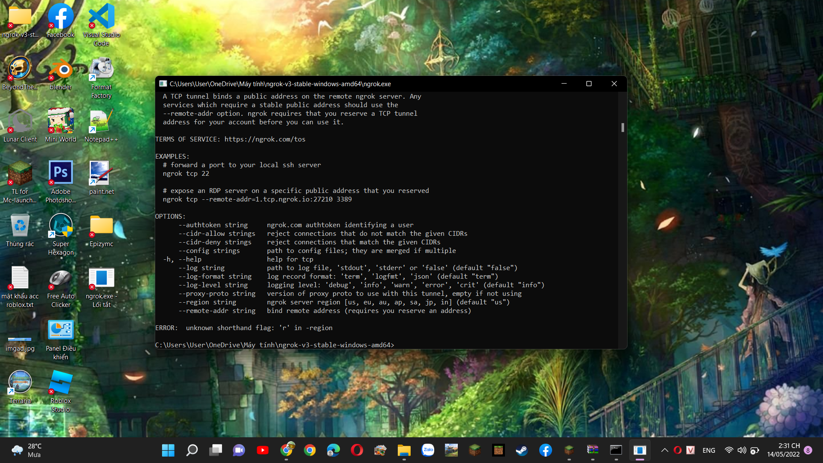Select Notepad++ desktop icon

click(x=101, y=122)
